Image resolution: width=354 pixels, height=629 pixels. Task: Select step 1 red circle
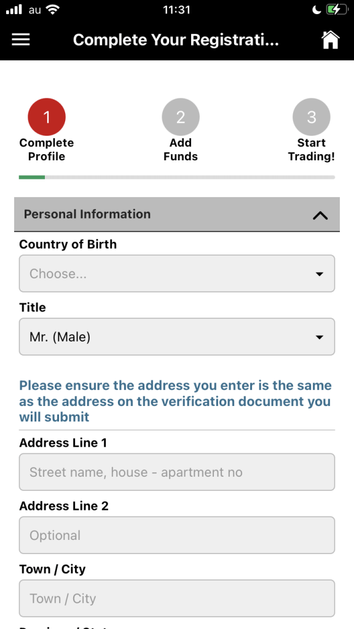point(47,117)
